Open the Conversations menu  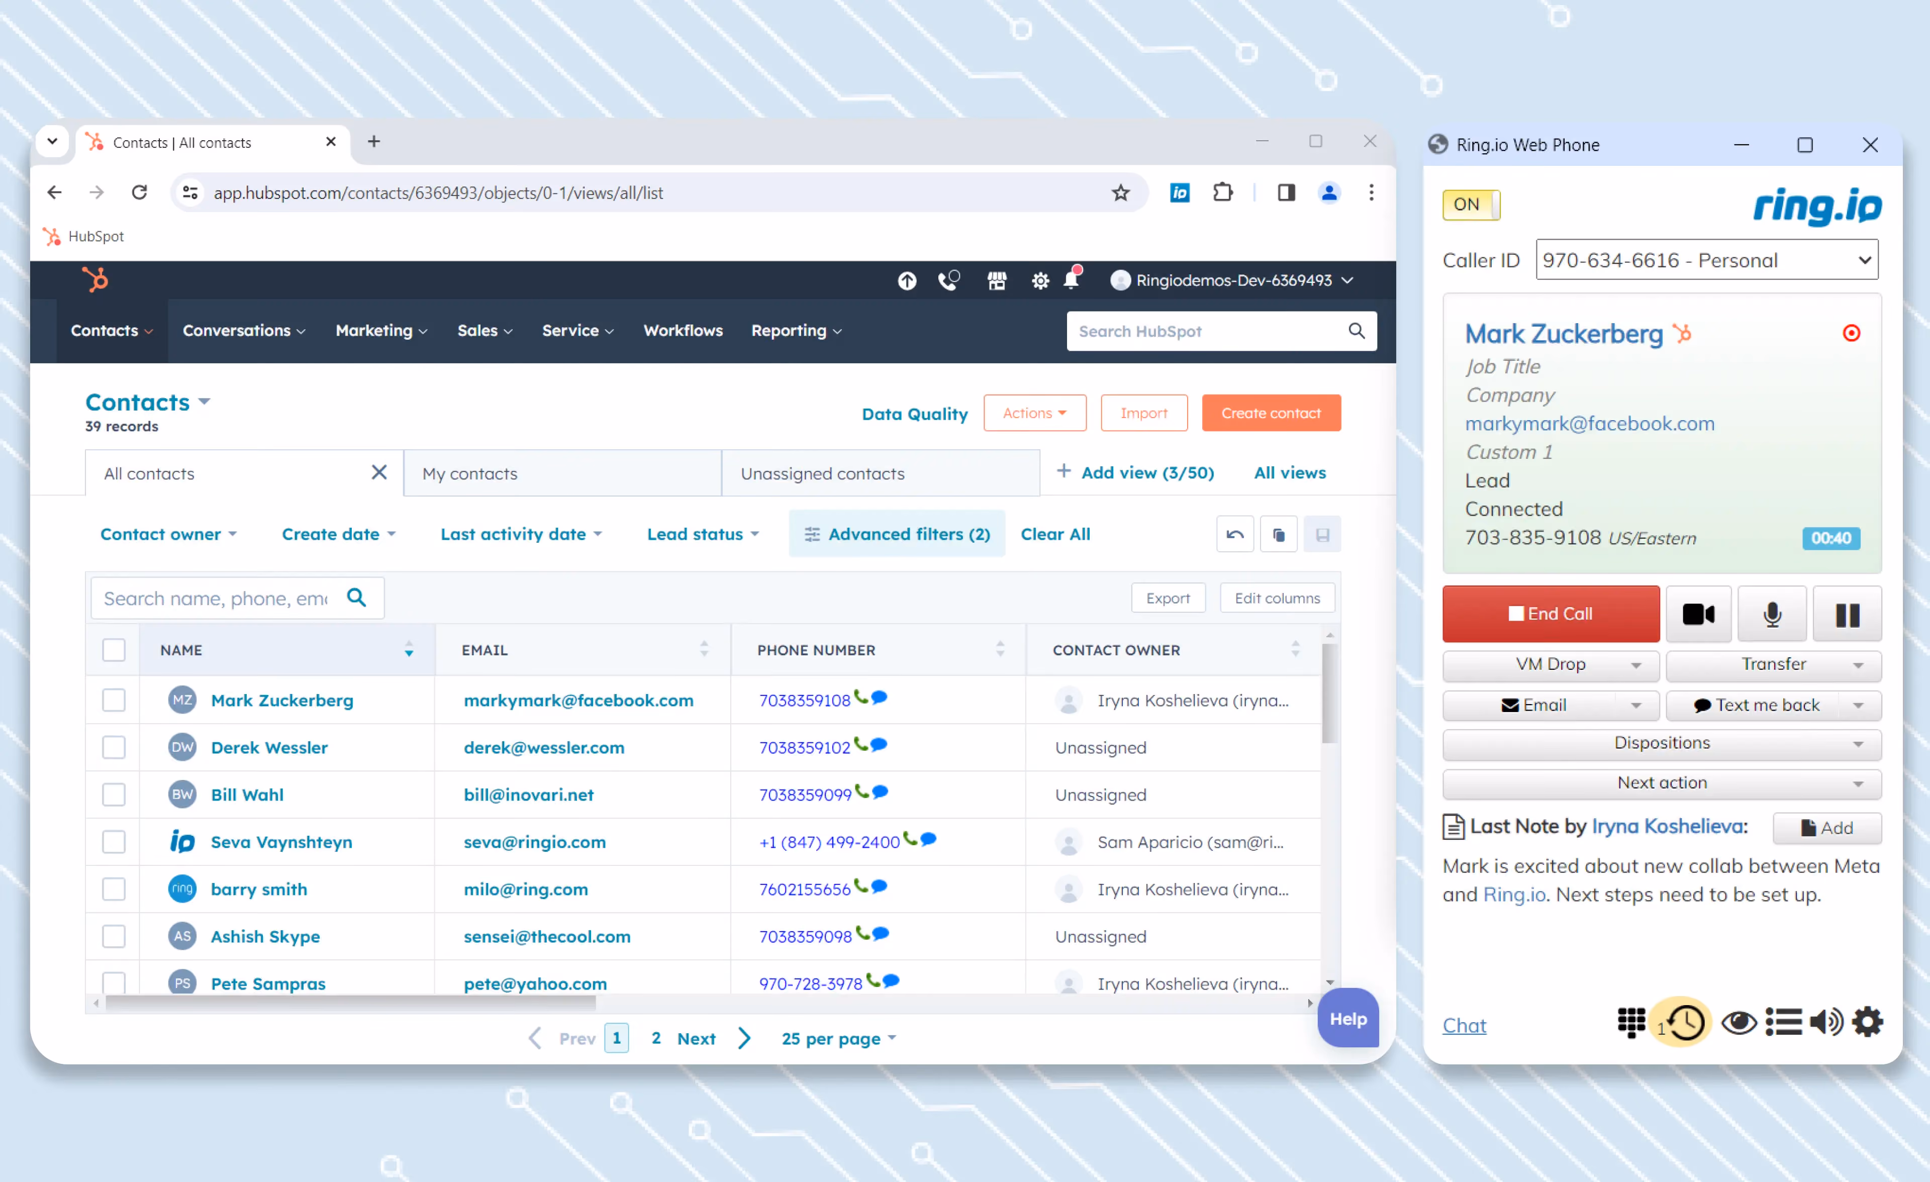[244, 331]
